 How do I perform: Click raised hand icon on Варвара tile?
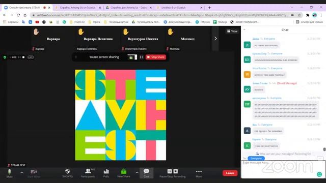click(x=36, y=32)
